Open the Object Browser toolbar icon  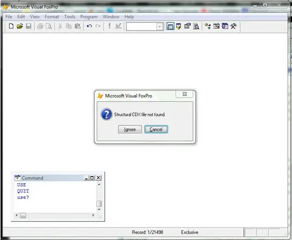(216, 26)
